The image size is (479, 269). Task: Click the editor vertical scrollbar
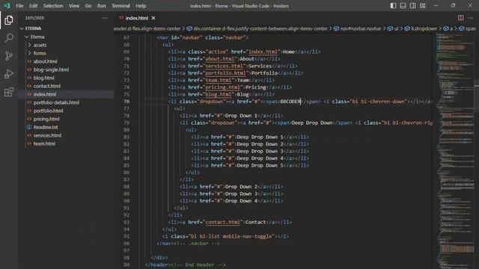tap(477, 151)
